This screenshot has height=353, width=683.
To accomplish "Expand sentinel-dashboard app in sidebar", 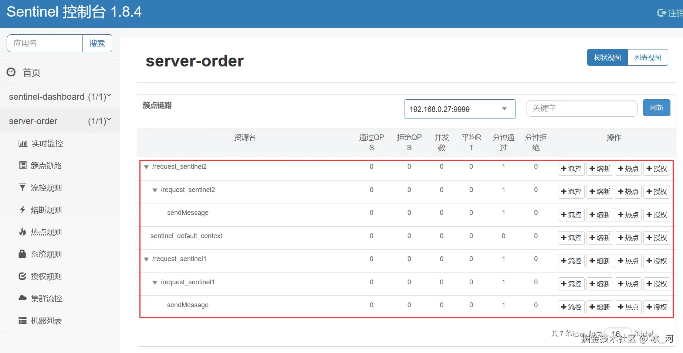I will (x=60, y=97).
